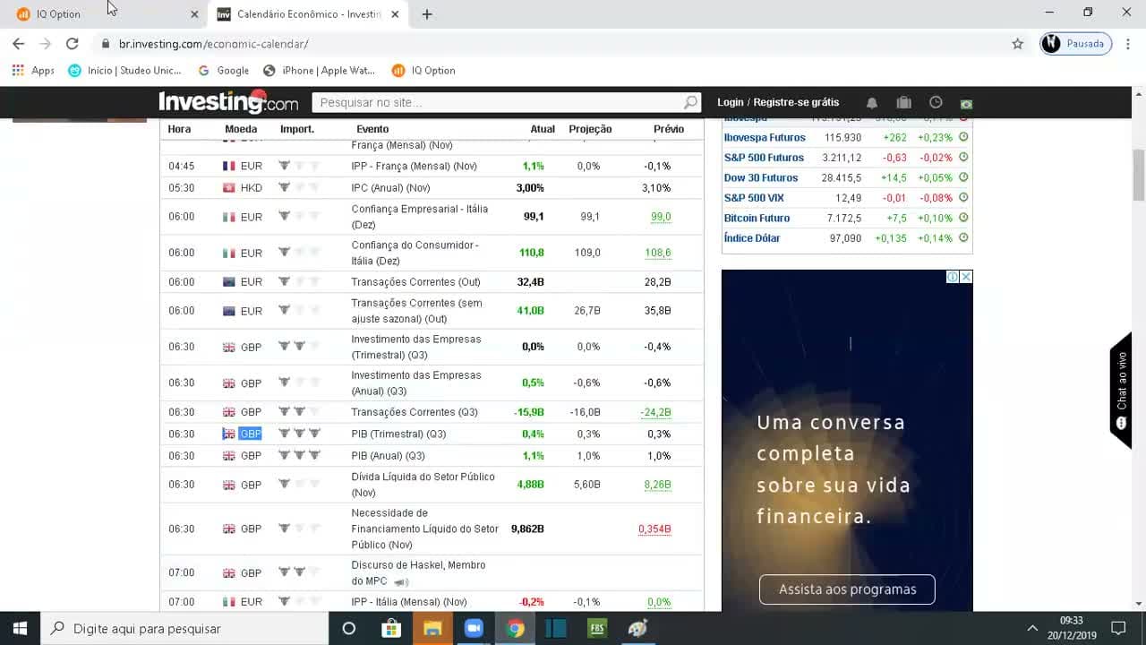Click the revised previous value 0,354B
Screen dimensions: 1146x645
(654, 529)
